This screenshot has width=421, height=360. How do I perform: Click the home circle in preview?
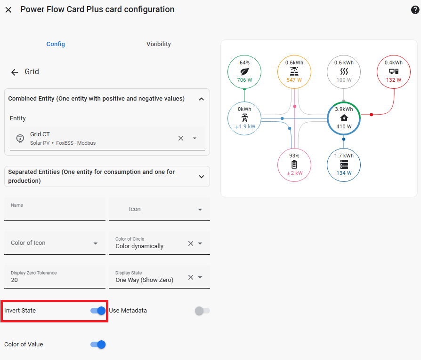tap(344, 118)
